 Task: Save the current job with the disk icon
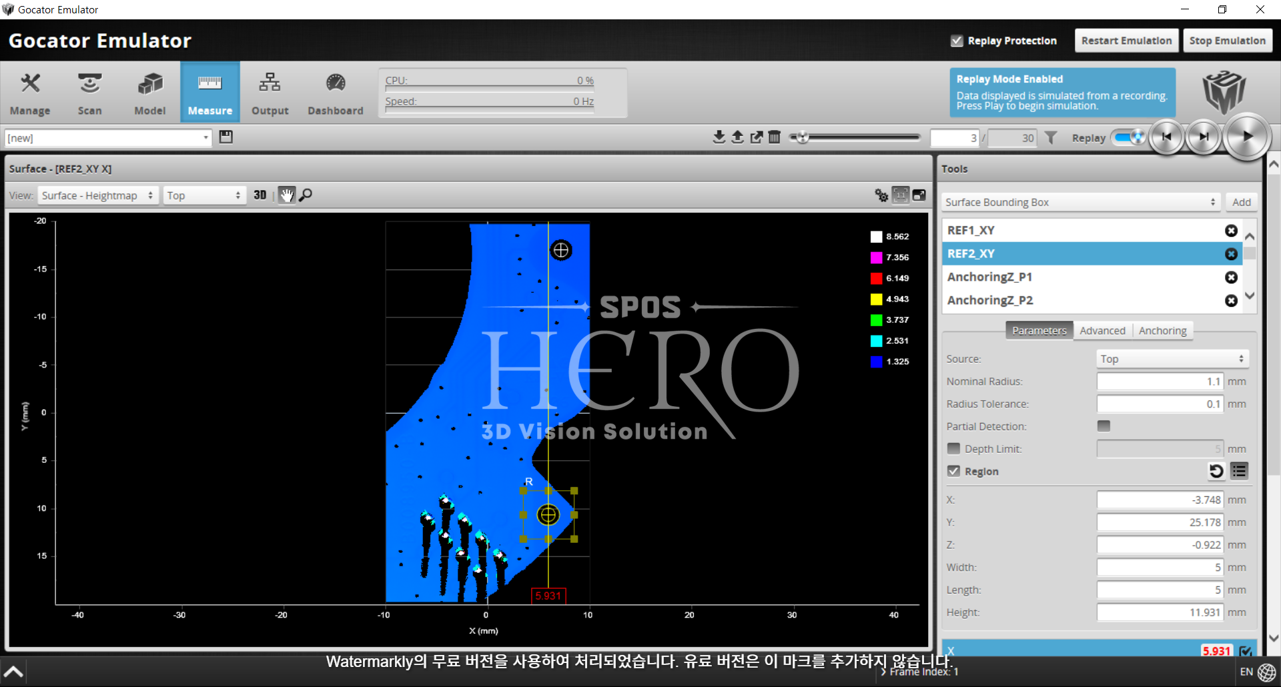click(x=226, y=137)
